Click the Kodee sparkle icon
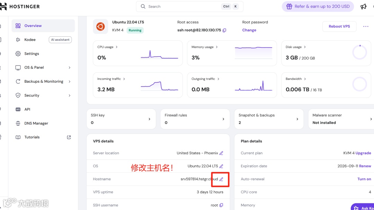Image resolution: width=374 pixels, height=210 pixels. pyautogui.click(x=18, y=39)
